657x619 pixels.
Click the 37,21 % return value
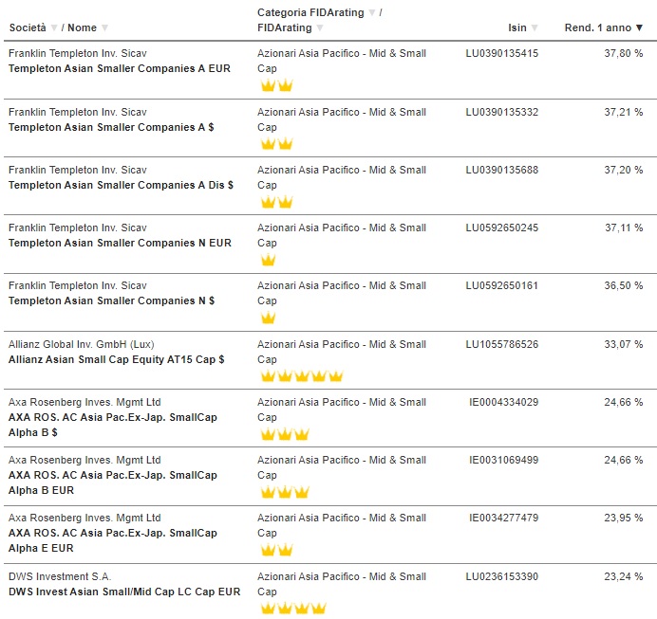click(624, 112)
